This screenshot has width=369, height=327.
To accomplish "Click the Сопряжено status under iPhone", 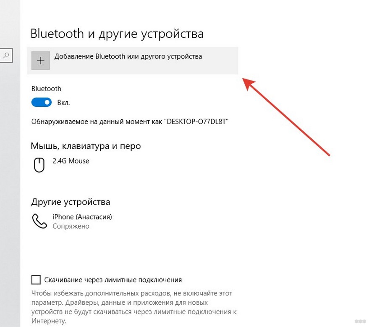I will [71, 226].
